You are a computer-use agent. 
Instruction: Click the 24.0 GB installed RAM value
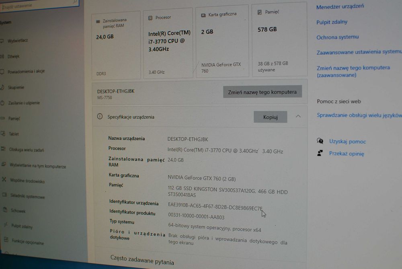[176, 160]
